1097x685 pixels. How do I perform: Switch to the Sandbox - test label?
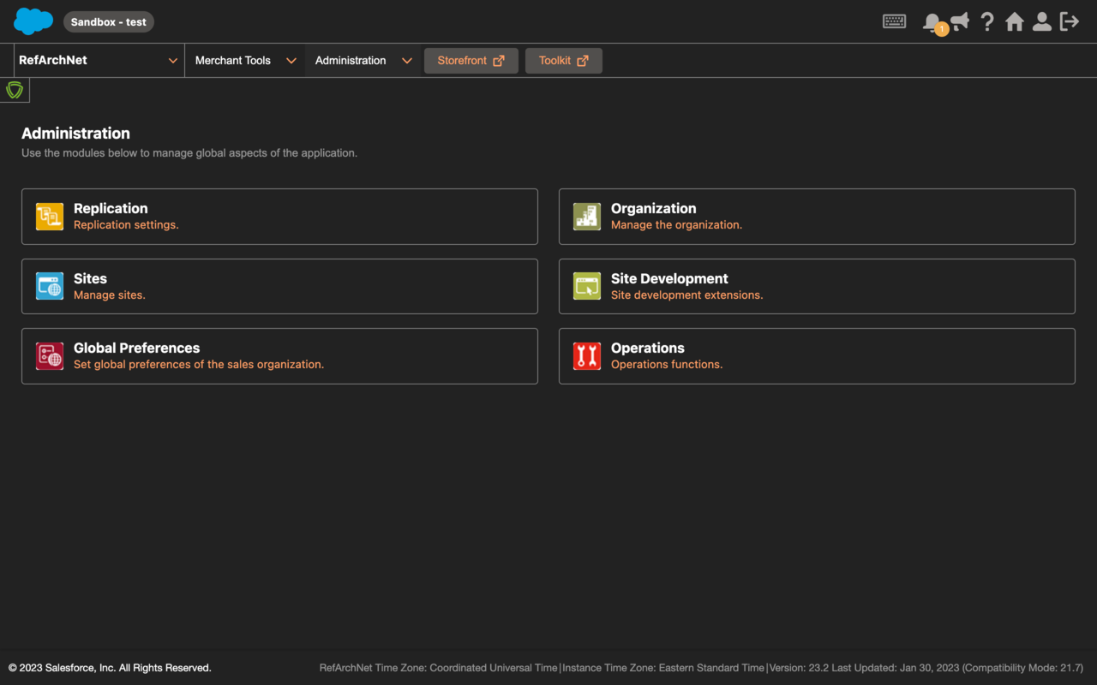pos(108,21)
